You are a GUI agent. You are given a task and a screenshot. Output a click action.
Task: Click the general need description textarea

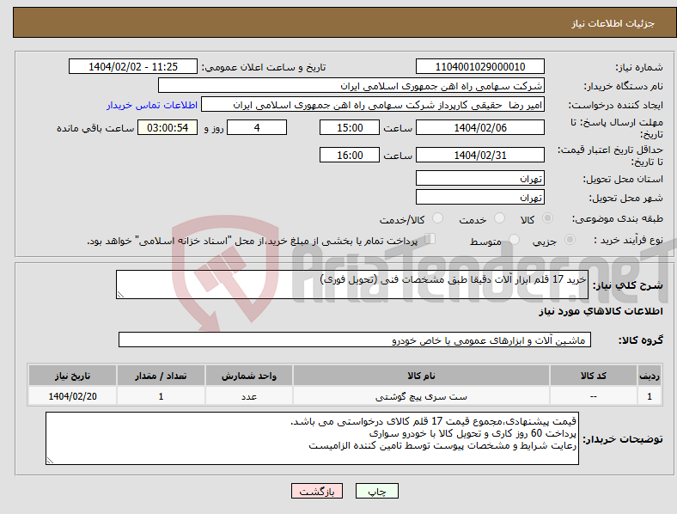point(352,285)
